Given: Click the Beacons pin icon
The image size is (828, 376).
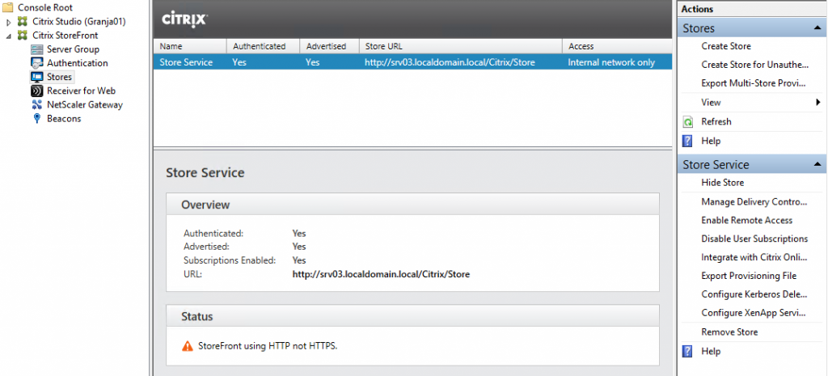Looking at the screenshot, I should tap(37, 118).
